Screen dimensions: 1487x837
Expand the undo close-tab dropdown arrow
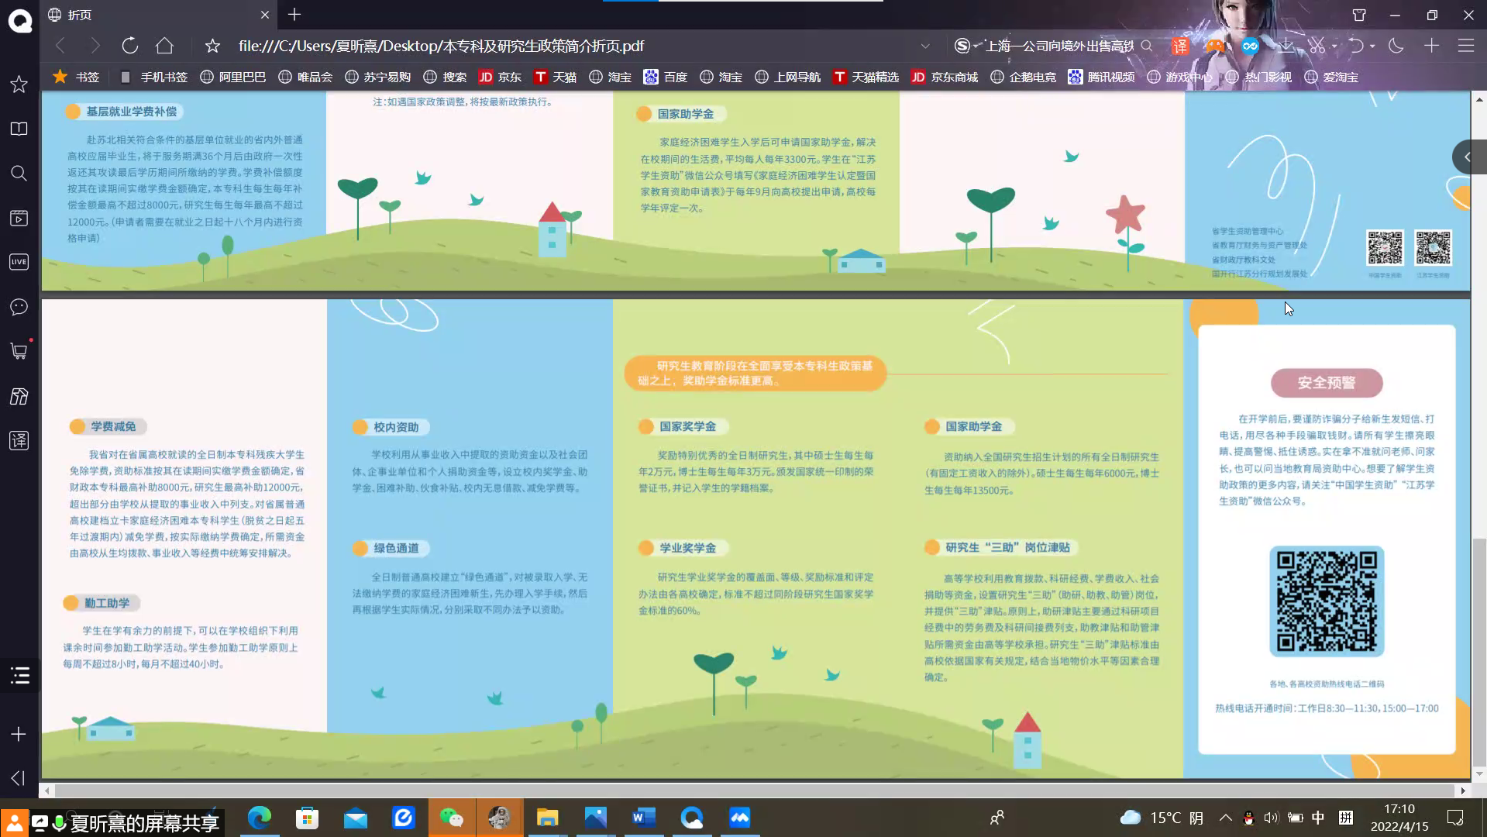[1372, 46]
